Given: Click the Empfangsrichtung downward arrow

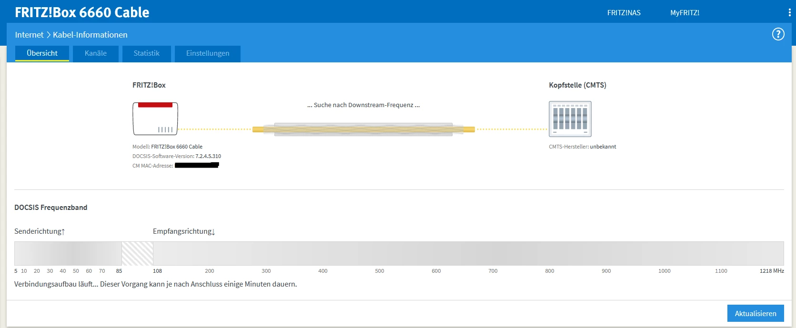Looking at the screenshot, I should click(x=213, y=232).
